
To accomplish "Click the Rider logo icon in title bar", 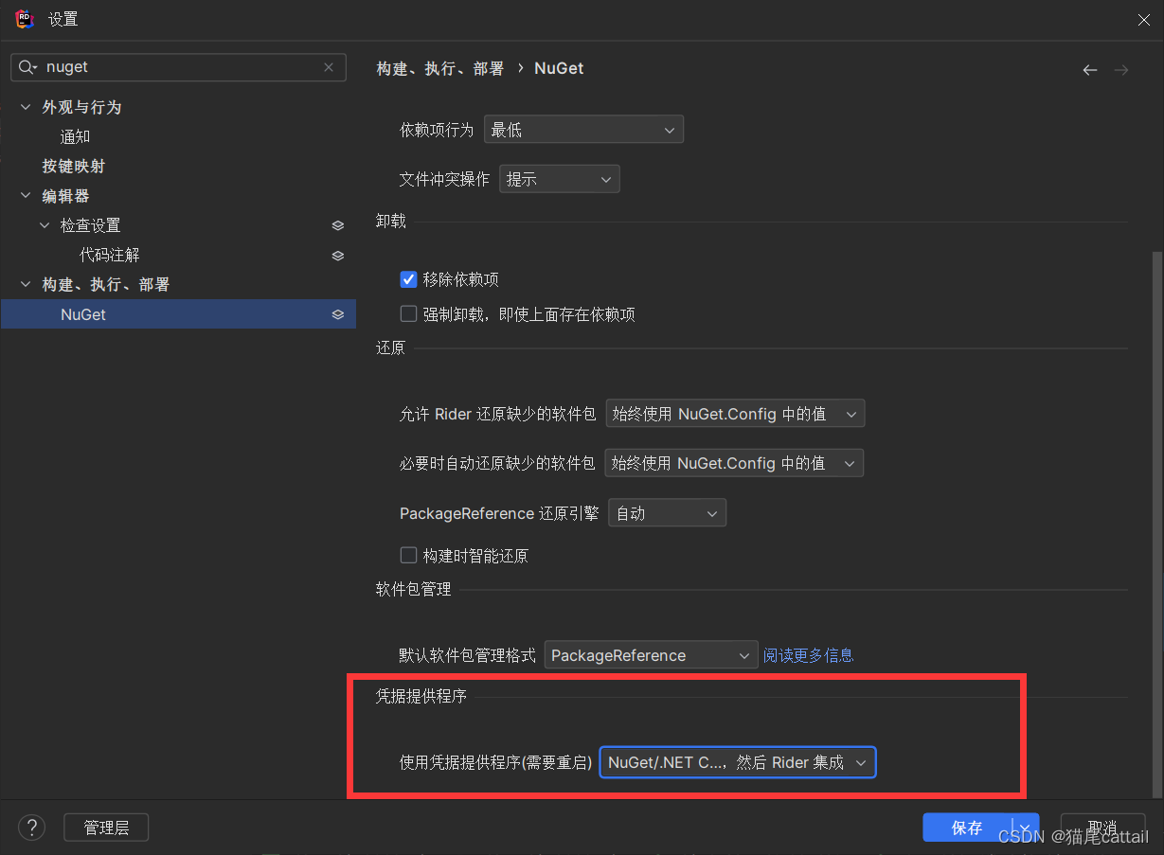I will point(25,18).
